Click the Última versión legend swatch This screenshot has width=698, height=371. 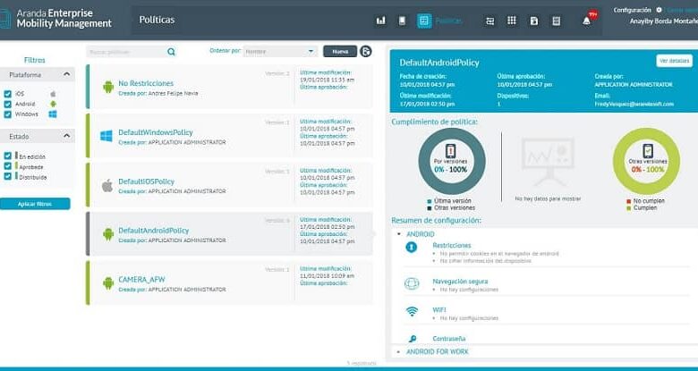pyautogui.click(x=430, y=201)
